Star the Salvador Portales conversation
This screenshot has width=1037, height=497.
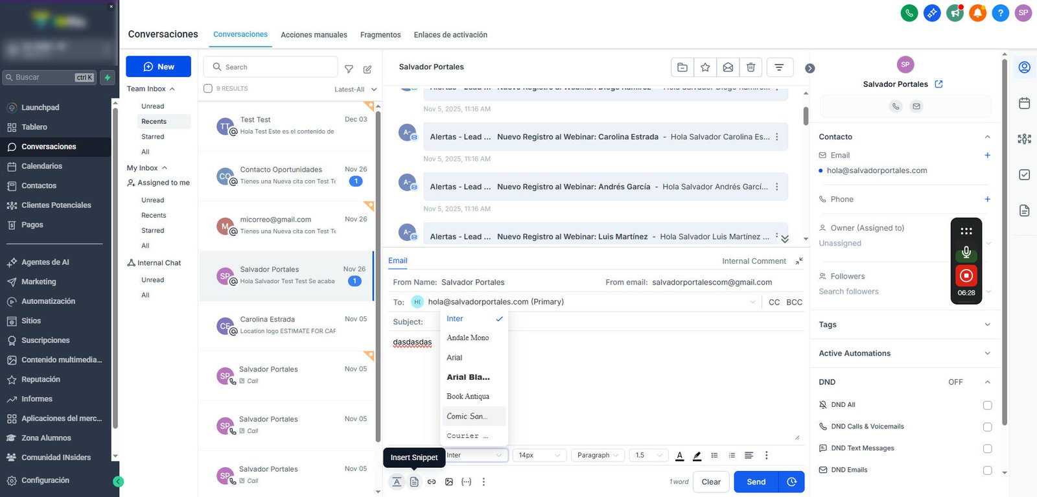(x=705, y=67)
